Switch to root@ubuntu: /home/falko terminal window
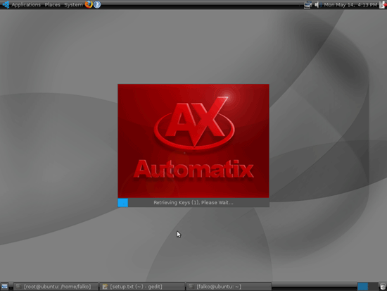The width and height of the screenshot is (387, 291). (x=56, y=287)
